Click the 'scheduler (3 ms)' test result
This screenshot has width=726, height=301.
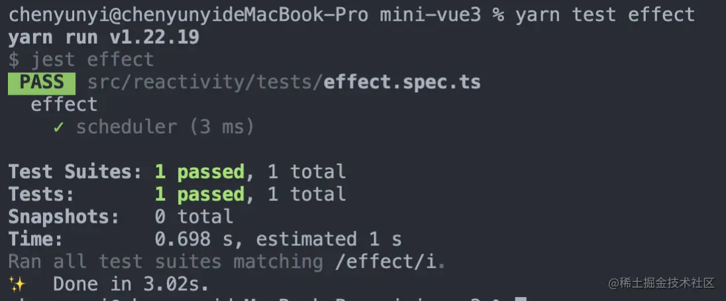pos(166,127)
